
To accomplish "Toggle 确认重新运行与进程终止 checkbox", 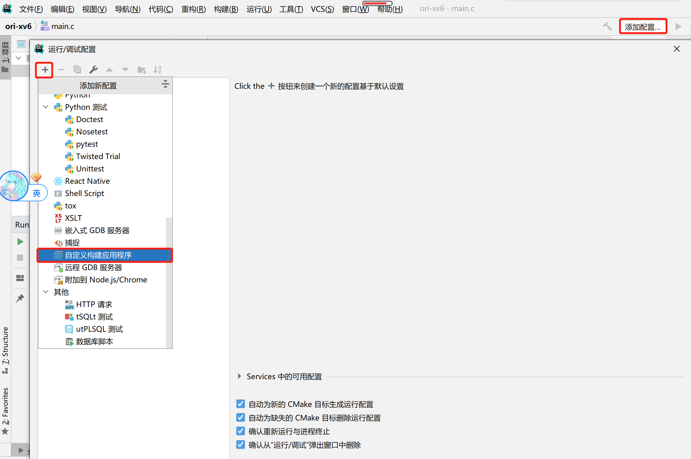I will pos(241,431).
